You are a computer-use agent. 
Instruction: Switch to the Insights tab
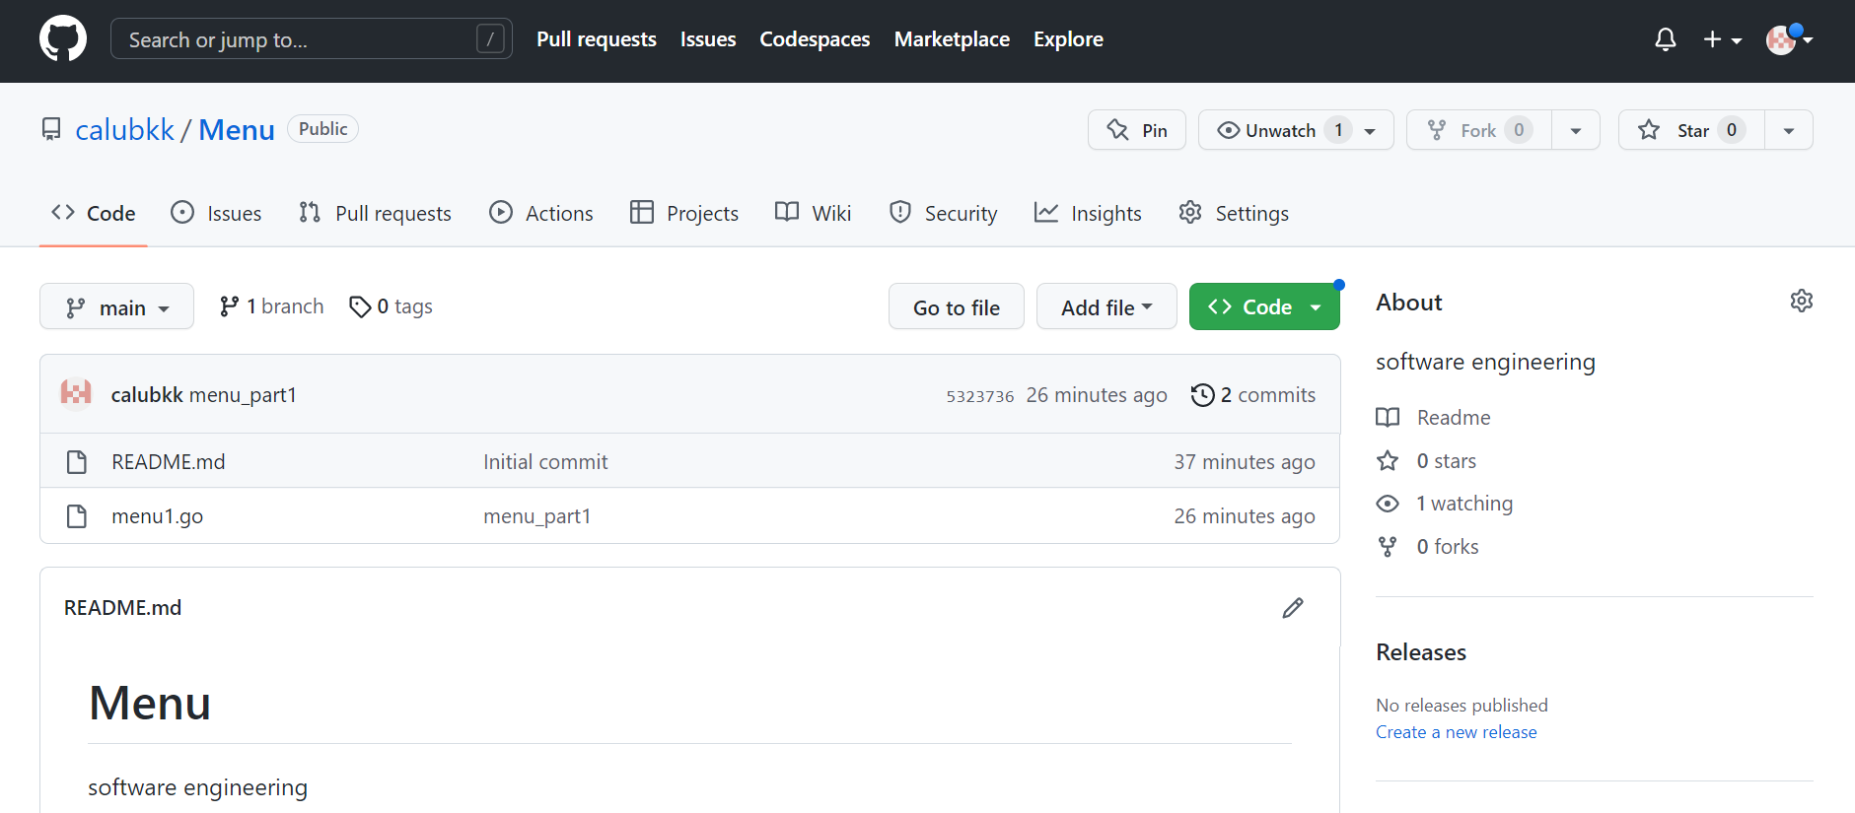[1088, 214]
